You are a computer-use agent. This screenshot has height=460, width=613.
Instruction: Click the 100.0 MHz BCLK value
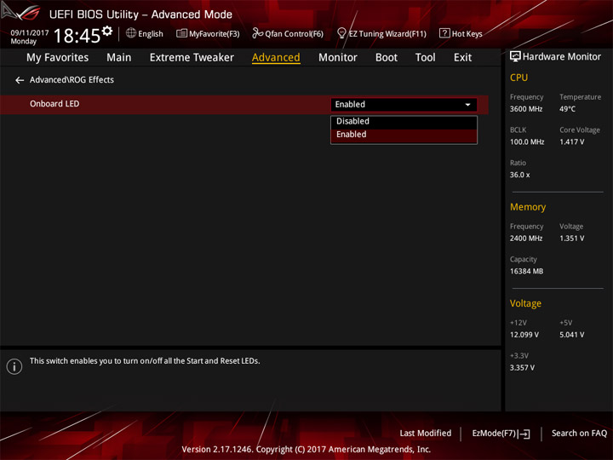(527, 142)
